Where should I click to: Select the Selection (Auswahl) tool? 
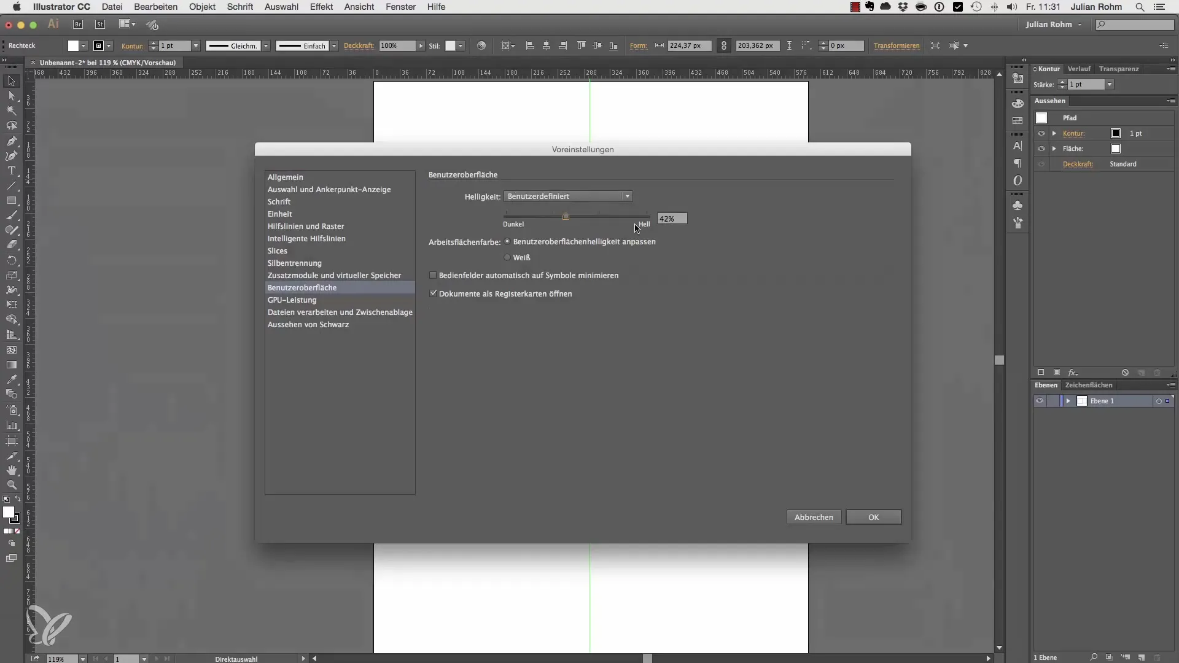[x=12, y=81]
